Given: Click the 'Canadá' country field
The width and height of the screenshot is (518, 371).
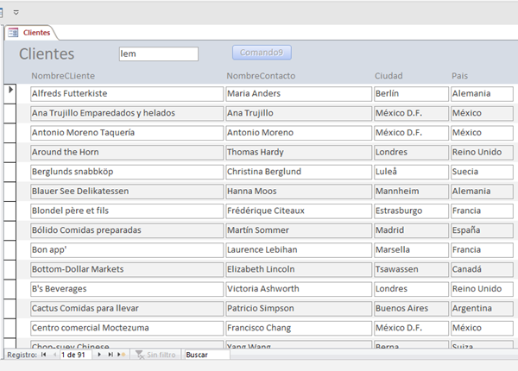Looking at the screenshot, I should click(x=482, y=269).
